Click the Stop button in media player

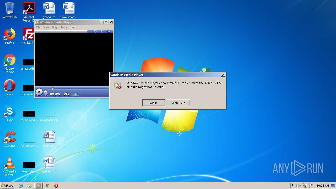(x=46, y=92)
